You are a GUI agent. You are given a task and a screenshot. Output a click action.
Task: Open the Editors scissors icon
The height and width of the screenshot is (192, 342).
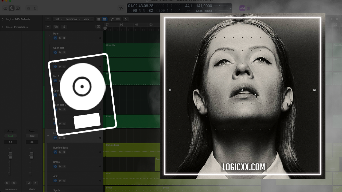(35, 8)
